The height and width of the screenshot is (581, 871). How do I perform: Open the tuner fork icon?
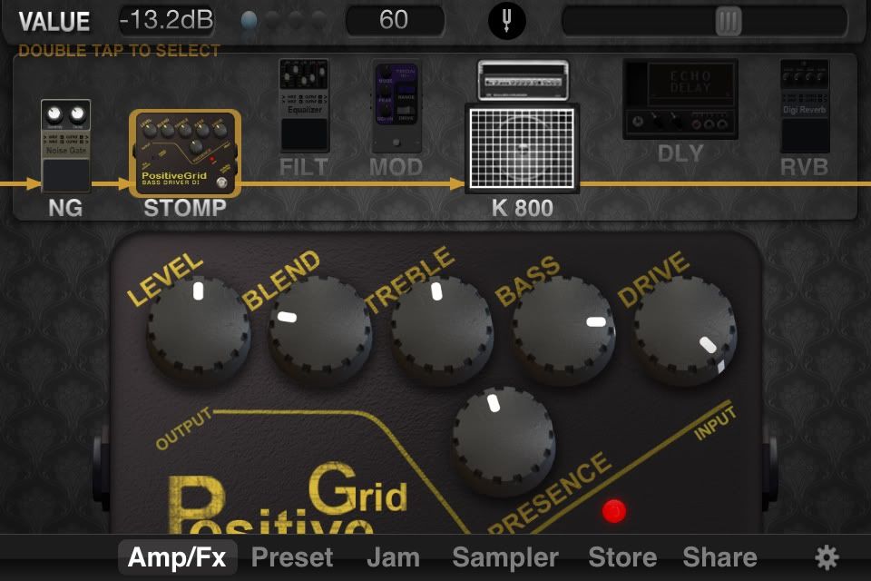click(x=506, y=21)
